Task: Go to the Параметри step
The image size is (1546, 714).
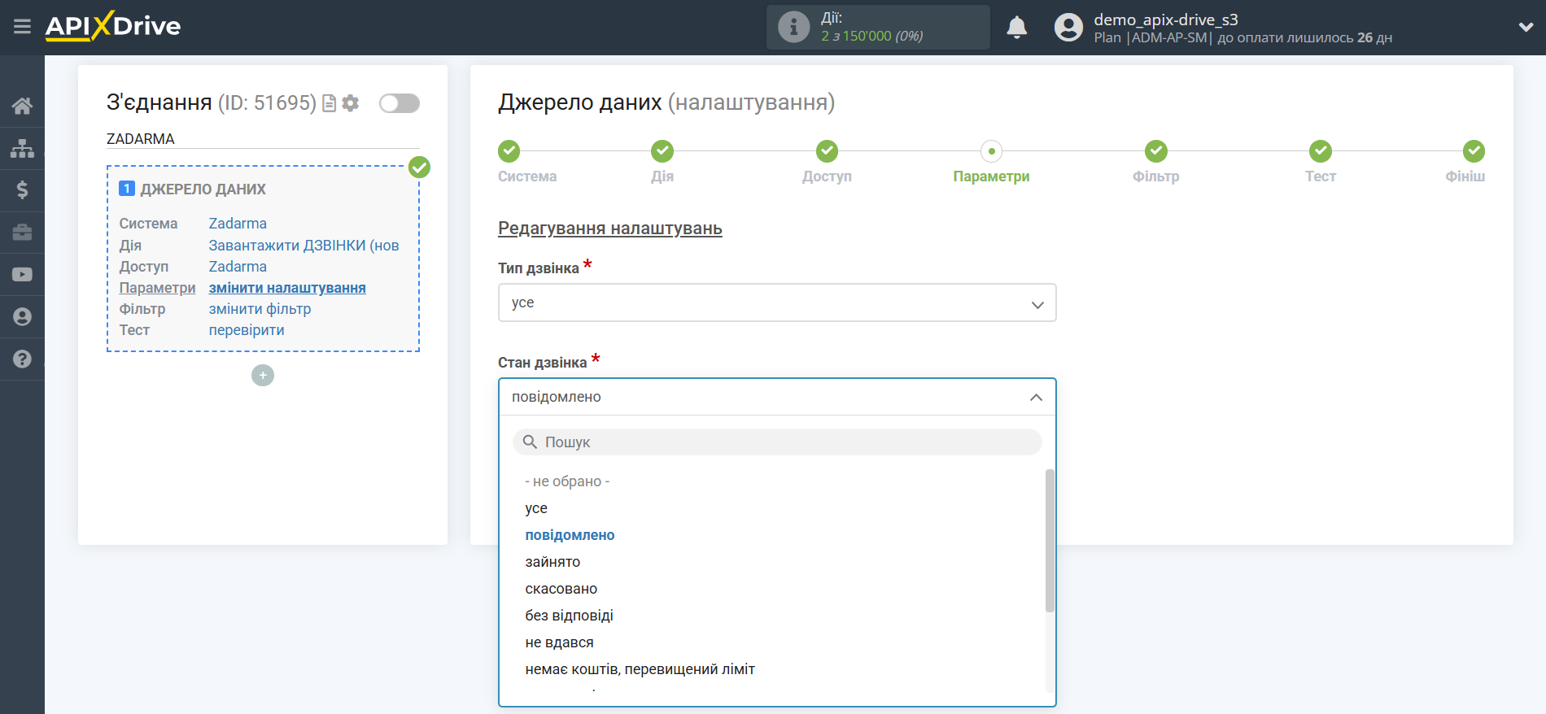Action: [x=991, y=161]
